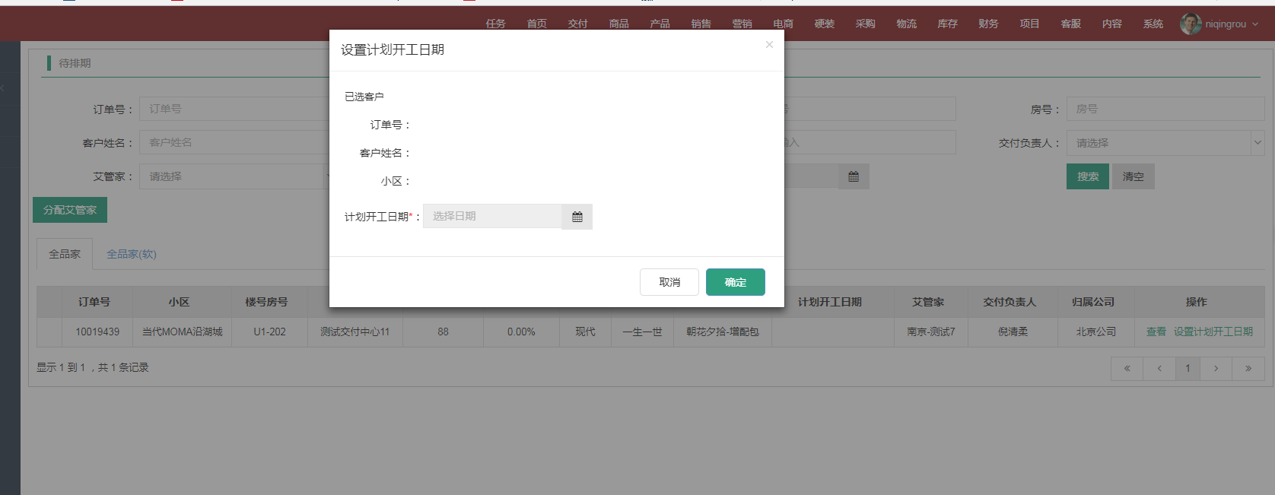Open the 财务 menu in top navigation
The width and height of the screenshot is (1275, 495).
[x=988, y=24]
